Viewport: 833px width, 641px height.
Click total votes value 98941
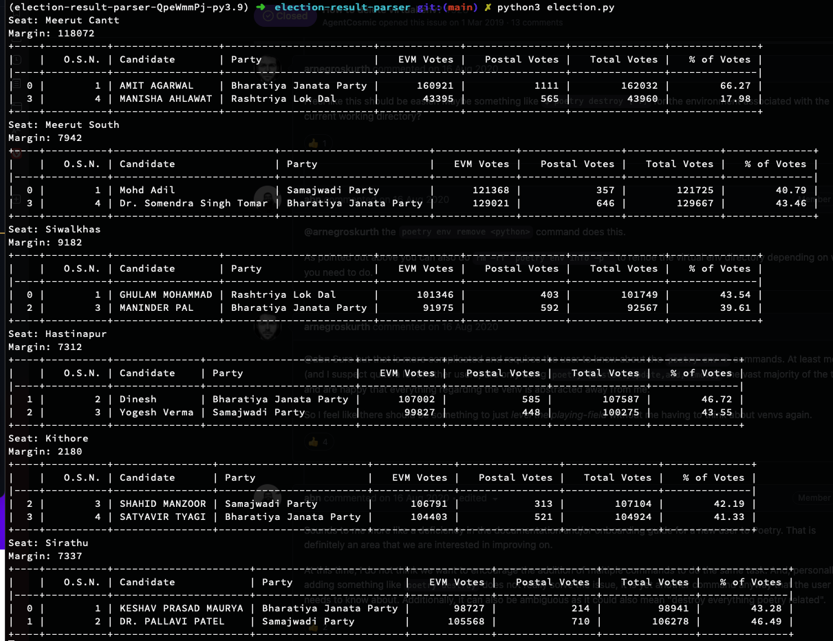673,609
